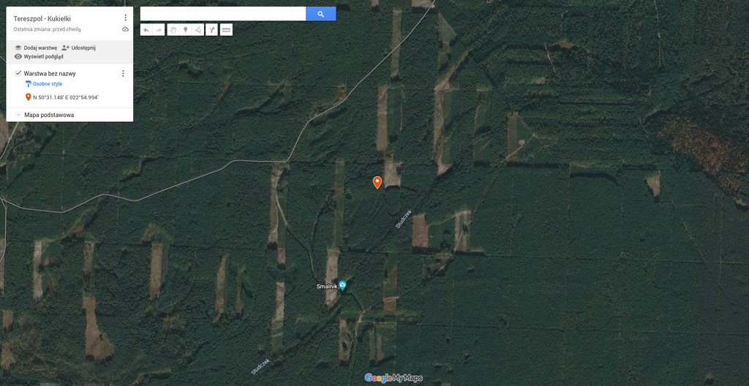Toggle the Warstwa bez nazwy layer checkbox

(x=18, y=73)
